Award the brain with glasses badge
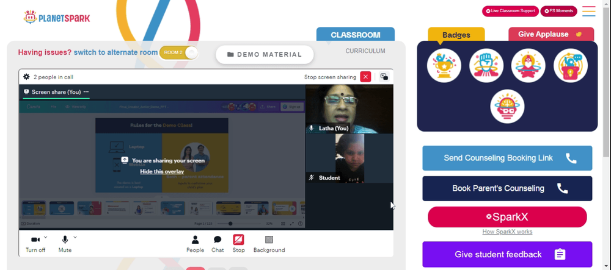This screenshot has width=611, height=270. point(507,107)
